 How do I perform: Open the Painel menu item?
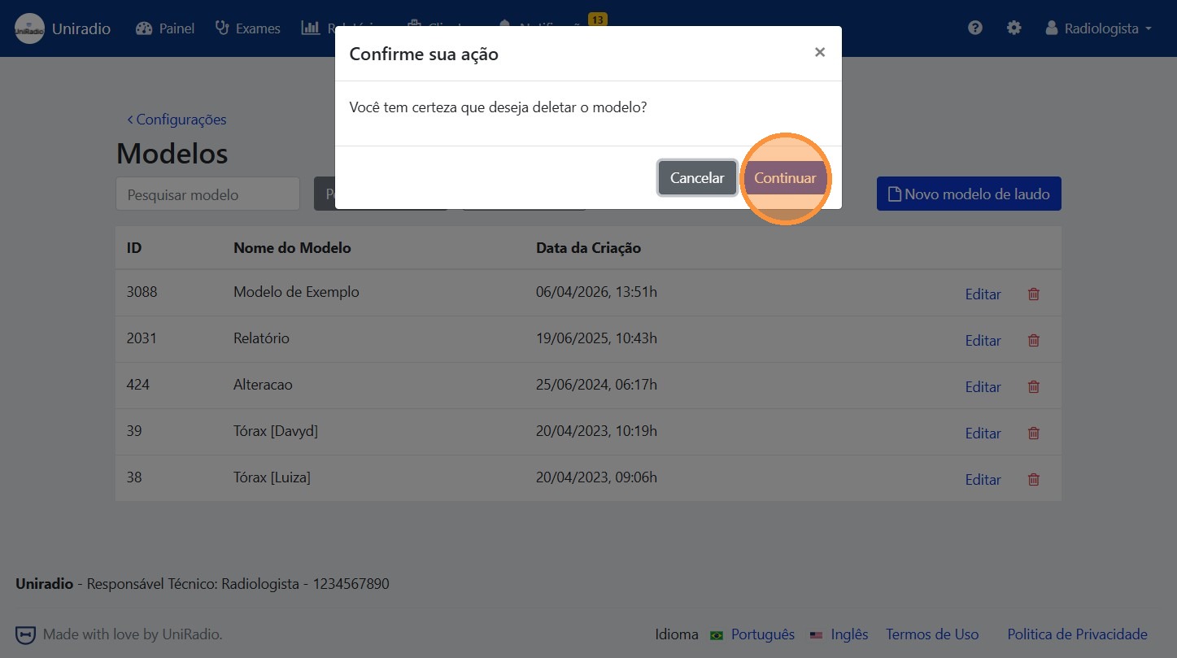(x=165, y=28)
